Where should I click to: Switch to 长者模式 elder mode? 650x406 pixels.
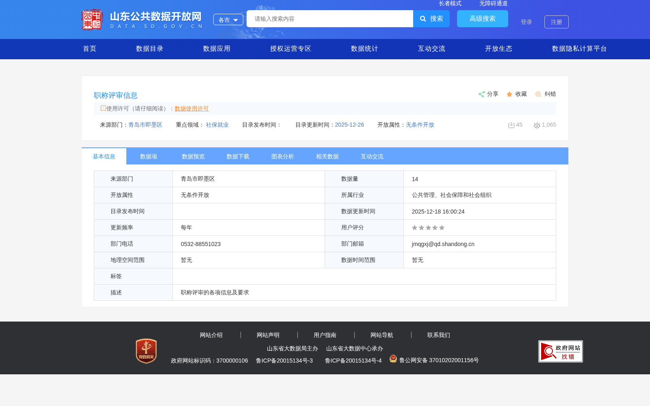pyautogui.click(x=450, y=3)
